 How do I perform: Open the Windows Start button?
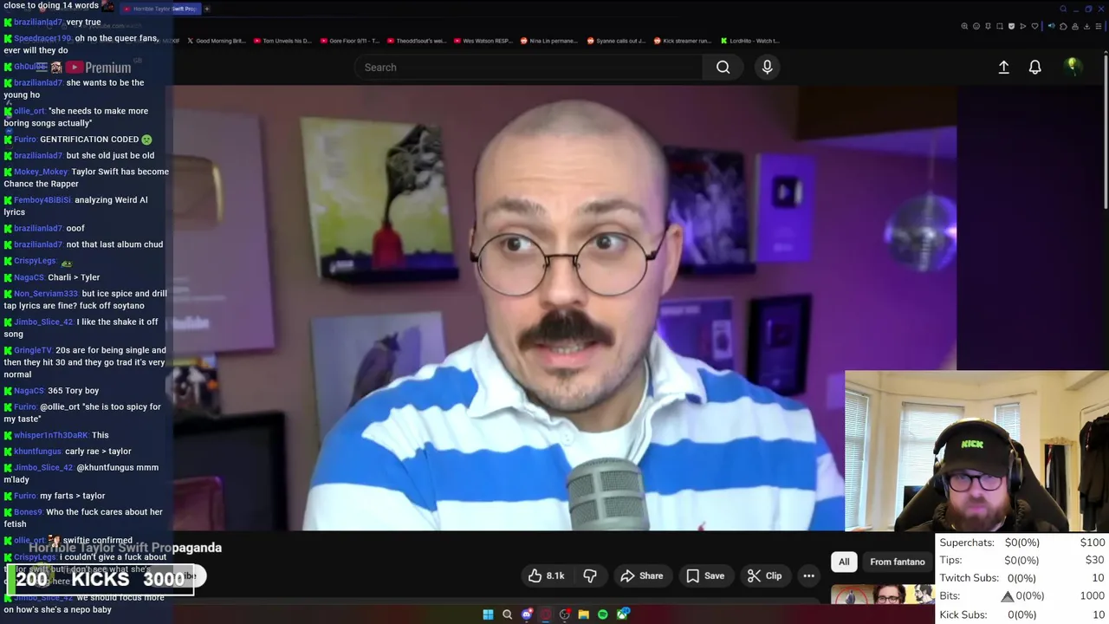click(x=488, y=614)
